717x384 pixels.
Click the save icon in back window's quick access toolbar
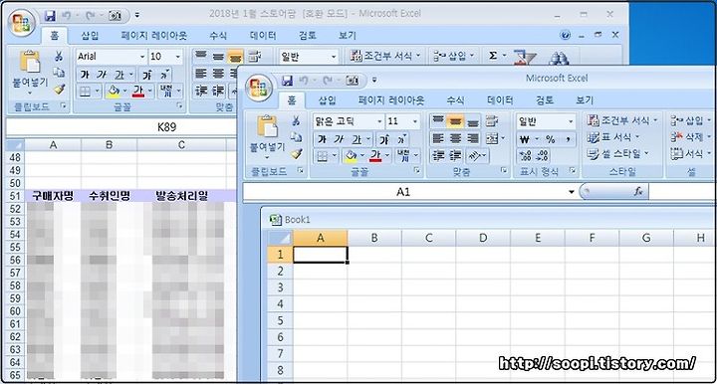(50, 16)
